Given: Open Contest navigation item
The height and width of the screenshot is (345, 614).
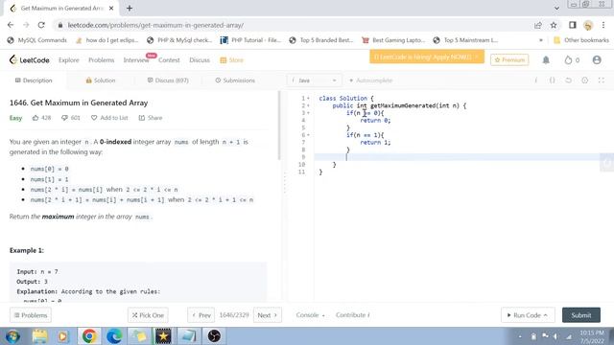Looking at the screenshot, I should [x=169, y=59].
